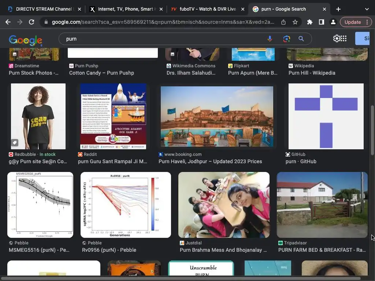375x281 pixels.
Task: Bookmark this page with the star icon
Action: click(x=295, y=22)
